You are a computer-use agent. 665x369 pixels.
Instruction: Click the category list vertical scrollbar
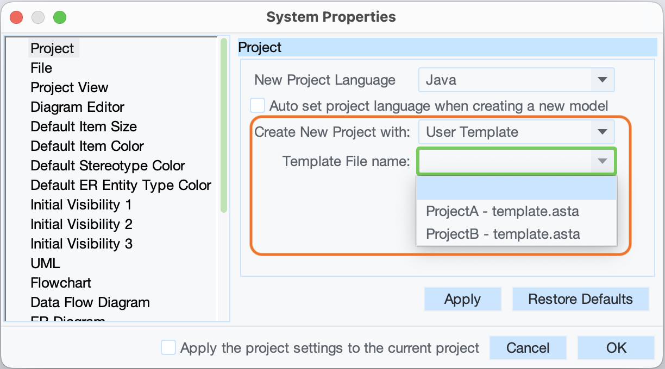224,125
